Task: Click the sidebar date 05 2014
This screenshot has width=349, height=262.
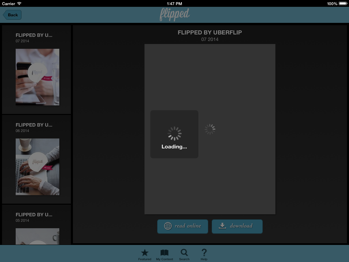Action: coord(22,221)
